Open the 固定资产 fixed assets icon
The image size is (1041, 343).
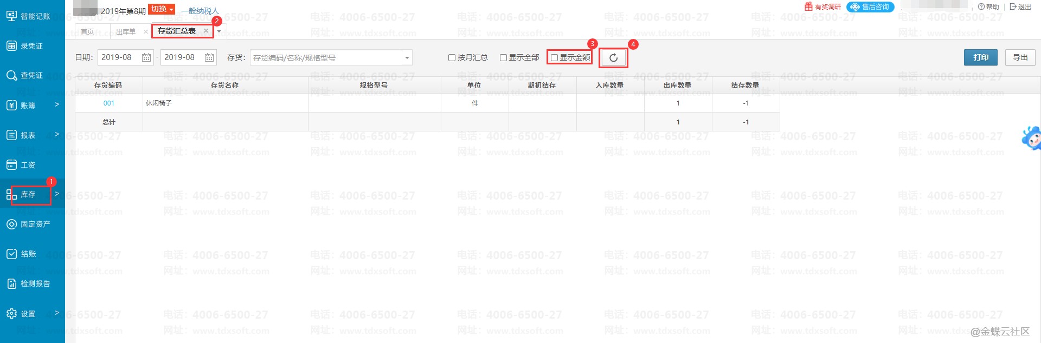(x=11, y=224)
